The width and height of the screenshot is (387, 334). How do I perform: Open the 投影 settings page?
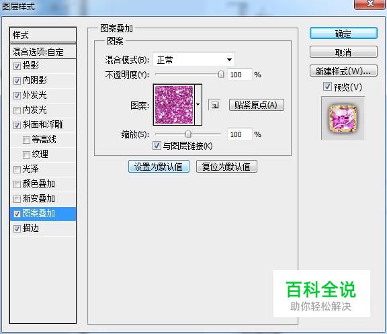(31, 65)
